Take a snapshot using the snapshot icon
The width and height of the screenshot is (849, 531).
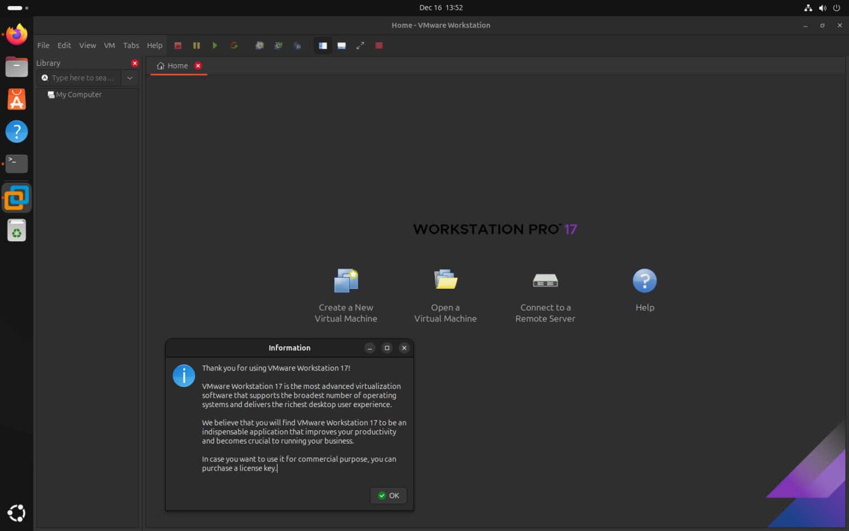click(x=259, y=45)
